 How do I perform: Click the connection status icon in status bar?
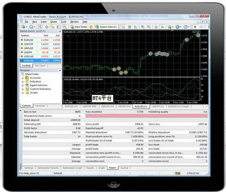click(x=178, y=173)
